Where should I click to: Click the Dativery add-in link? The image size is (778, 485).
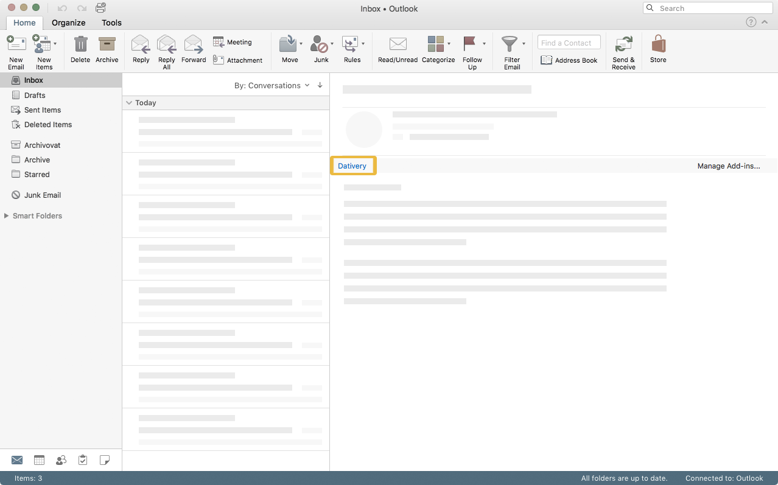pyautogui.click(x=352, y=166)
